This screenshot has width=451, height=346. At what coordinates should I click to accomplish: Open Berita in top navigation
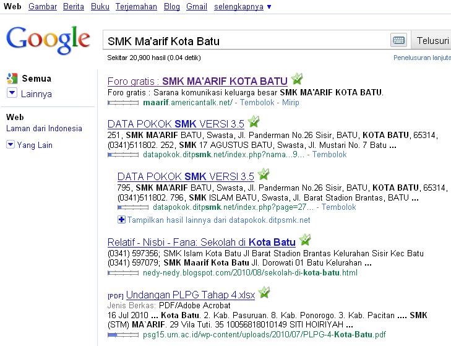(x=74, y=6)
